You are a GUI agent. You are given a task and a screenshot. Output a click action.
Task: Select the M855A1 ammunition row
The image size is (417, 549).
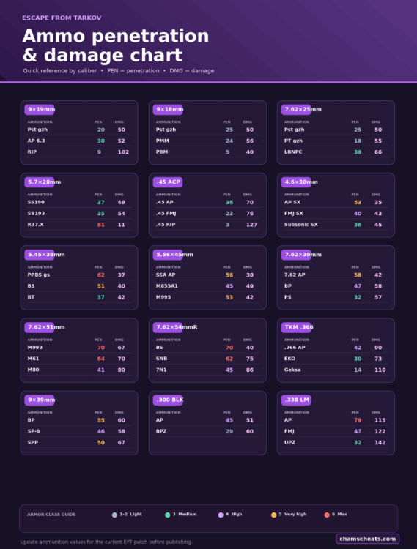tap(207, 286)
